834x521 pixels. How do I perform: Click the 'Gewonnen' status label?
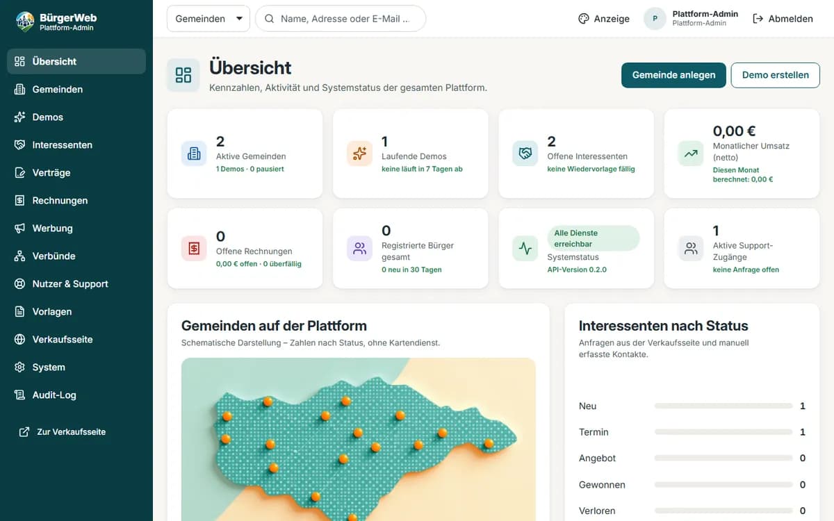coord(602,485)
